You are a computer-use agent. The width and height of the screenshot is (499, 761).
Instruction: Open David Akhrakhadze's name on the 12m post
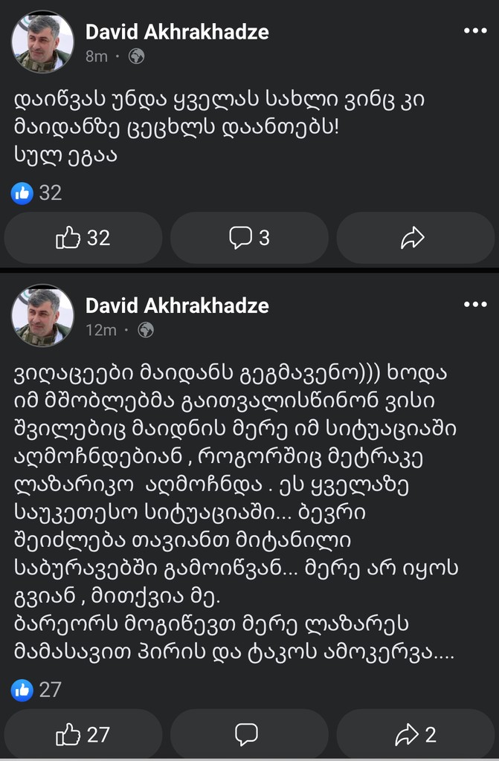(x=177, y=305)
